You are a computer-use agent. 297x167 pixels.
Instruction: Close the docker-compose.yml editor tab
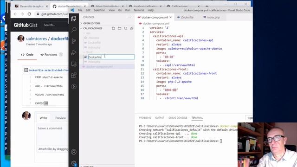[x=170, y=17]
